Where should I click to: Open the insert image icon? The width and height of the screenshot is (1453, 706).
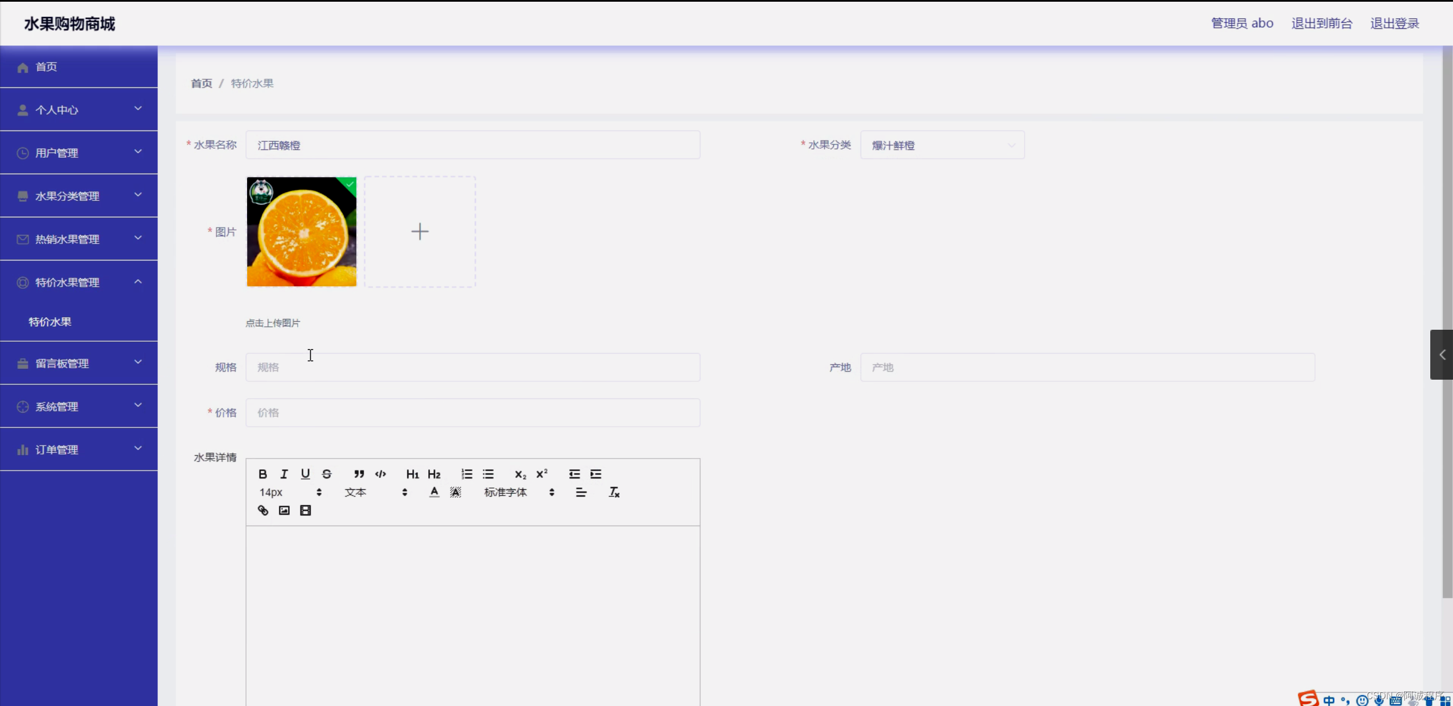tap(283, 510)
